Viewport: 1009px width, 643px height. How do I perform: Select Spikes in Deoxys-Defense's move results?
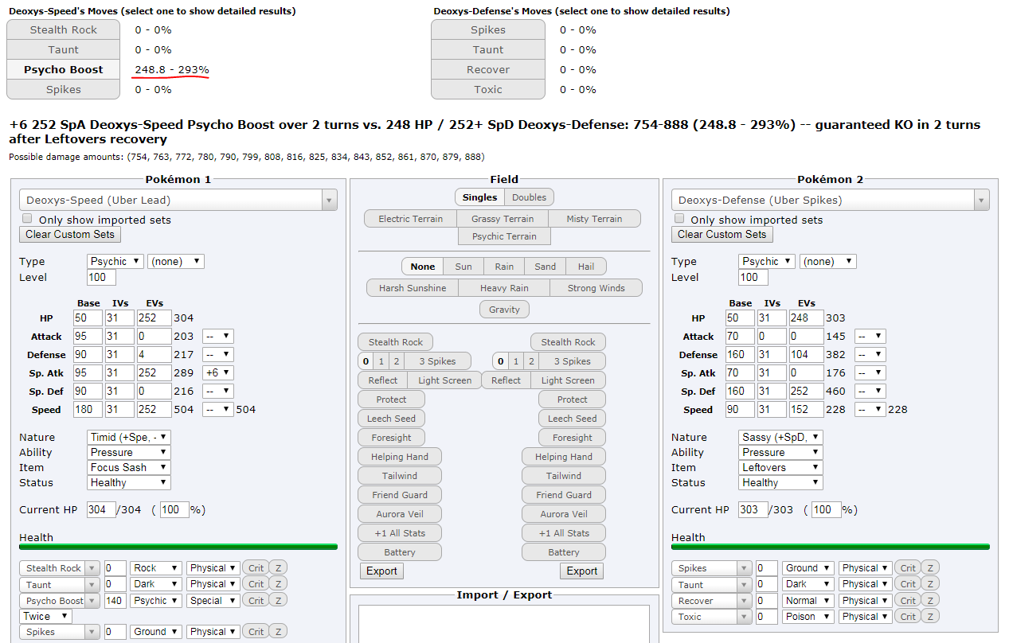click(x=488, y=29)
